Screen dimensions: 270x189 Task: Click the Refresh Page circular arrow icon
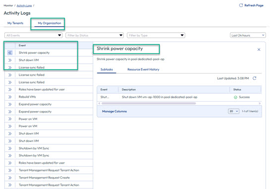pyautogui.click(x=241, y=5)
